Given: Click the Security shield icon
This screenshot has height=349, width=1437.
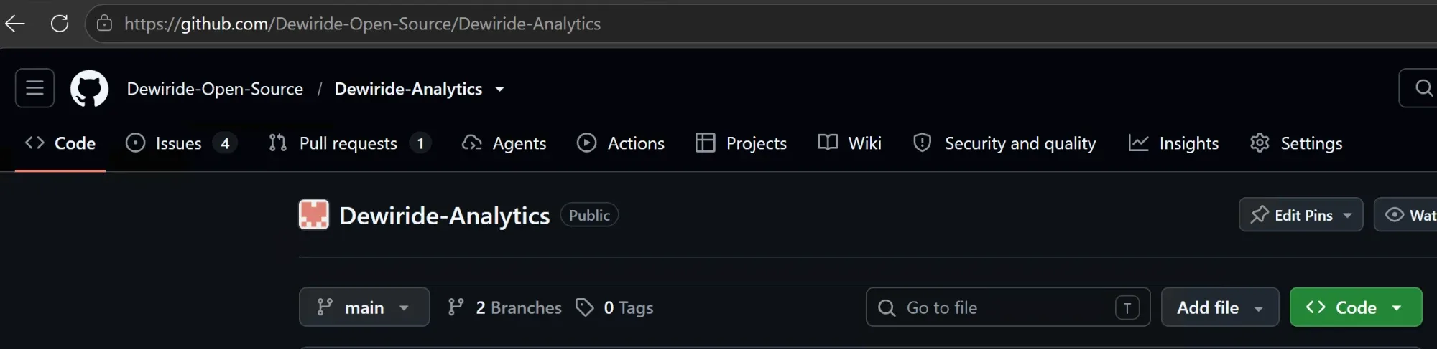Looking at the screenshot, I should pos(922,143).
